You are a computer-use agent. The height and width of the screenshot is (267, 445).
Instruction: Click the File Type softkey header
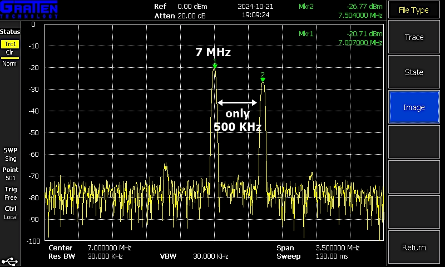tap(414, 10)
